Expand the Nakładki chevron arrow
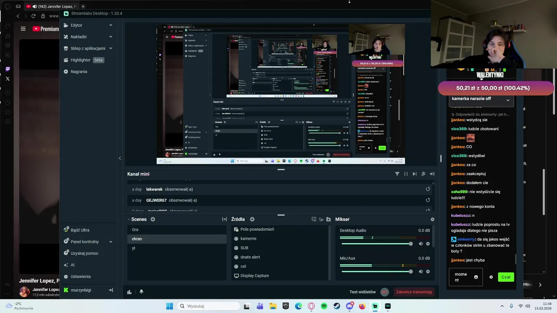Screen dimensions: 557x313 [x=111, y=37]
